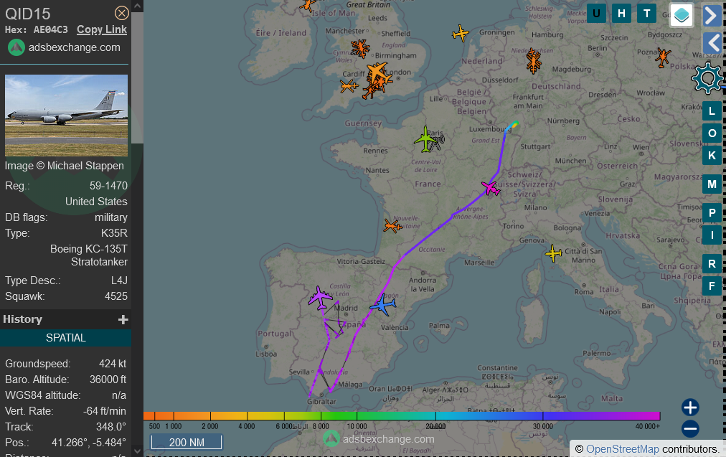Select the purple aircraft northwest of Madrid
Screen dimensions: 726x457
(321, 298)
